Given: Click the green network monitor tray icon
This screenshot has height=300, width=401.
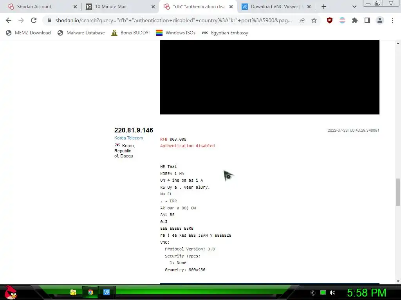Looking at the screenshot, I should 323,293.
